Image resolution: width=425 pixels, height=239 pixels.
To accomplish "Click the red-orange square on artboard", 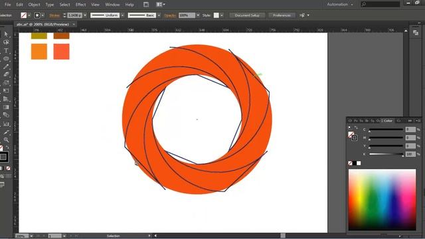I will (62, 52).
